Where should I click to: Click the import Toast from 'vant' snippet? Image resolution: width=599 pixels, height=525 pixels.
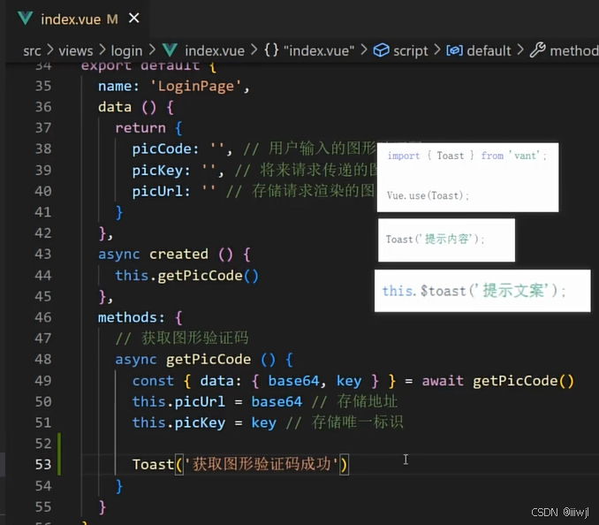tap(466, 156)
